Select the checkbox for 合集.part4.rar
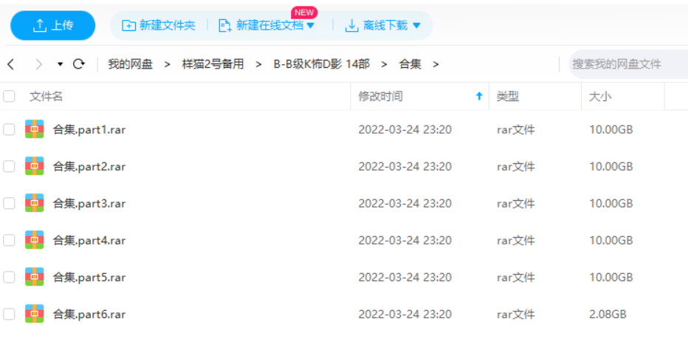The height and width of the screenshot is (344, 688). [10, 240]
